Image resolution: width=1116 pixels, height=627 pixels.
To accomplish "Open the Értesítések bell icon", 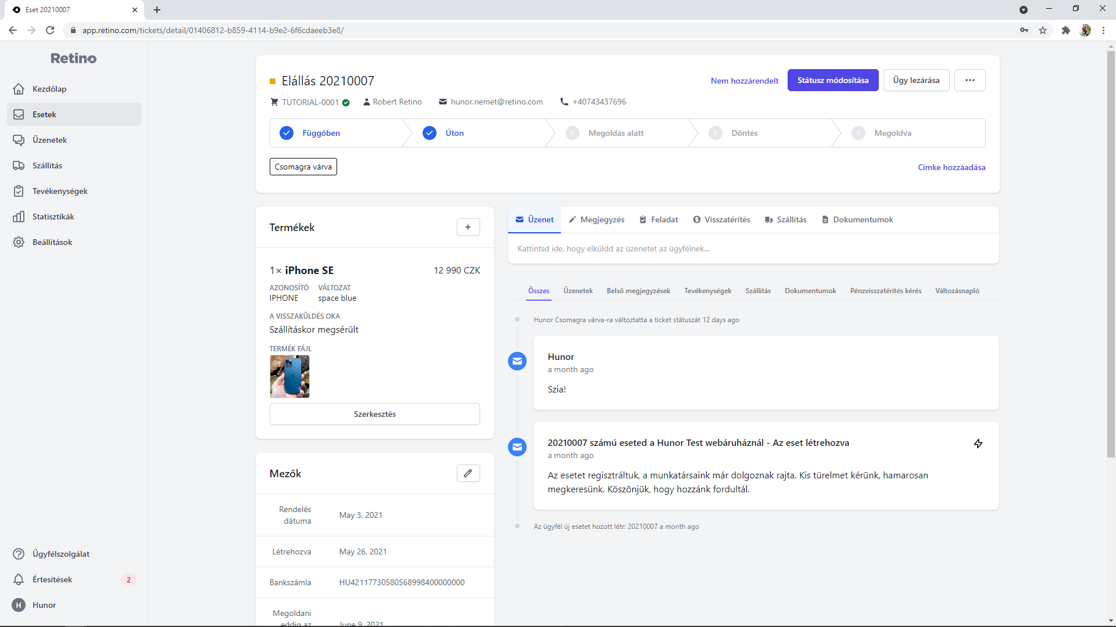I will pos(19,579).
